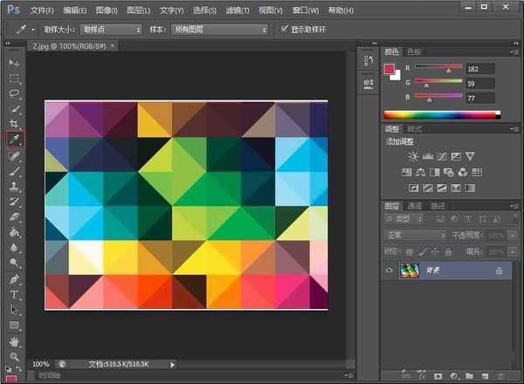Select the Crop tool
524x384 pixels.
coord(14,123)
